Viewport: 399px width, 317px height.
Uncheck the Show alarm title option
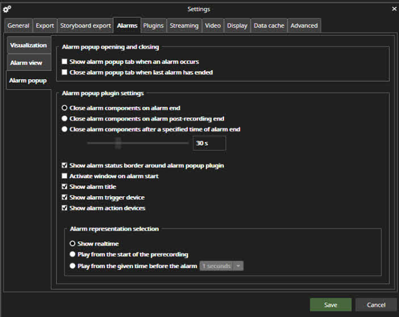point(65,187)
